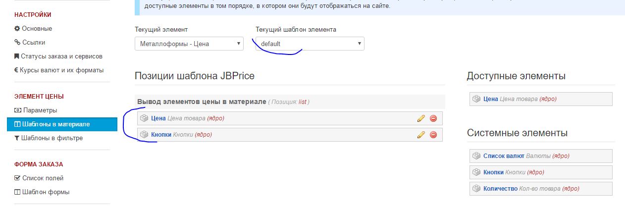Open Статусы заказа и сервисов
Viewport: 625px width, 211px height.
(x=61, y=56)
